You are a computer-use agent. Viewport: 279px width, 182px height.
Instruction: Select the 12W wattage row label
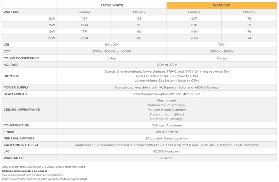pos(52,19)
